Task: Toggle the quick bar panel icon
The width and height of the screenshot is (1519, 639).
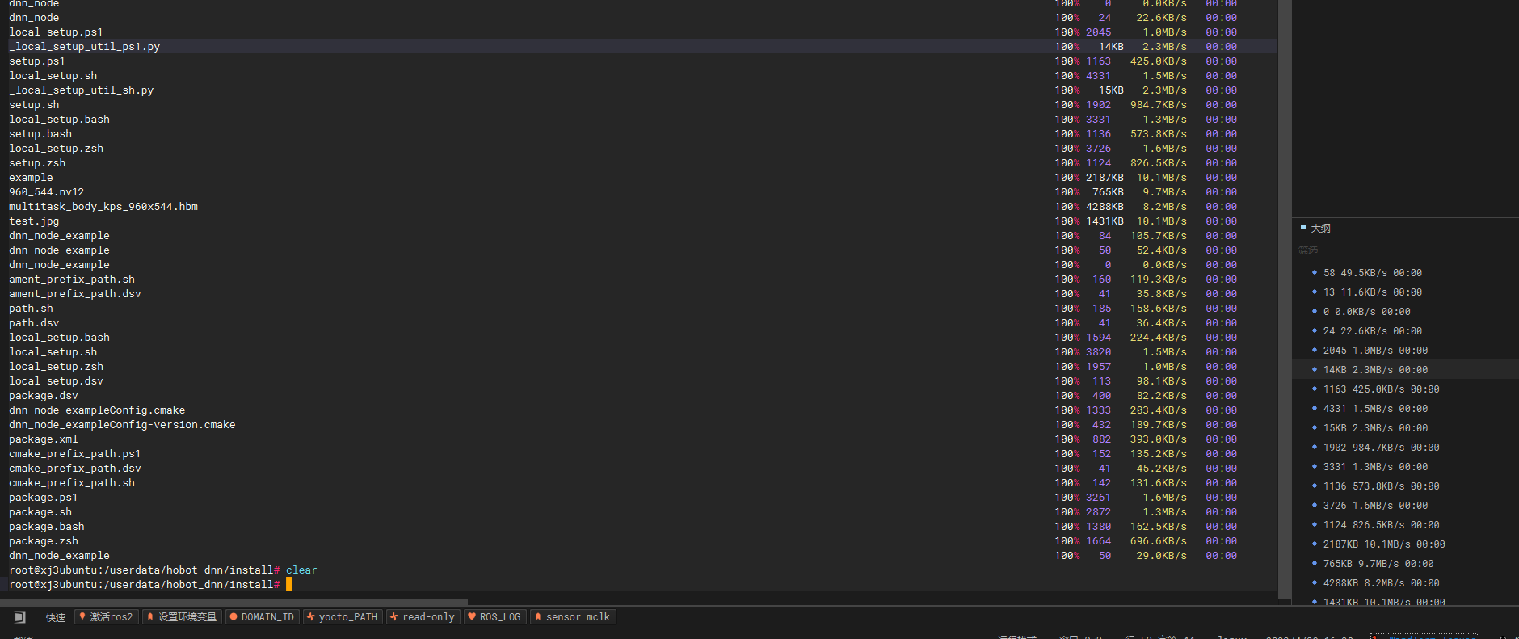Action: pos(20,617)
